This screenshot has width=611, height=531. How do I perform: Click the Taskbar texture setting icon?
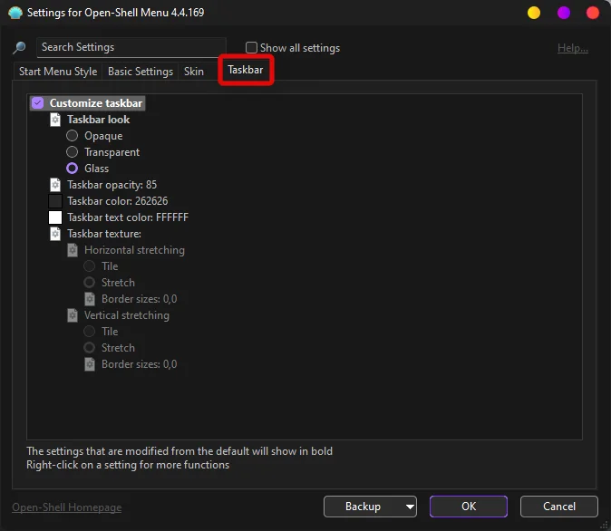56,234
